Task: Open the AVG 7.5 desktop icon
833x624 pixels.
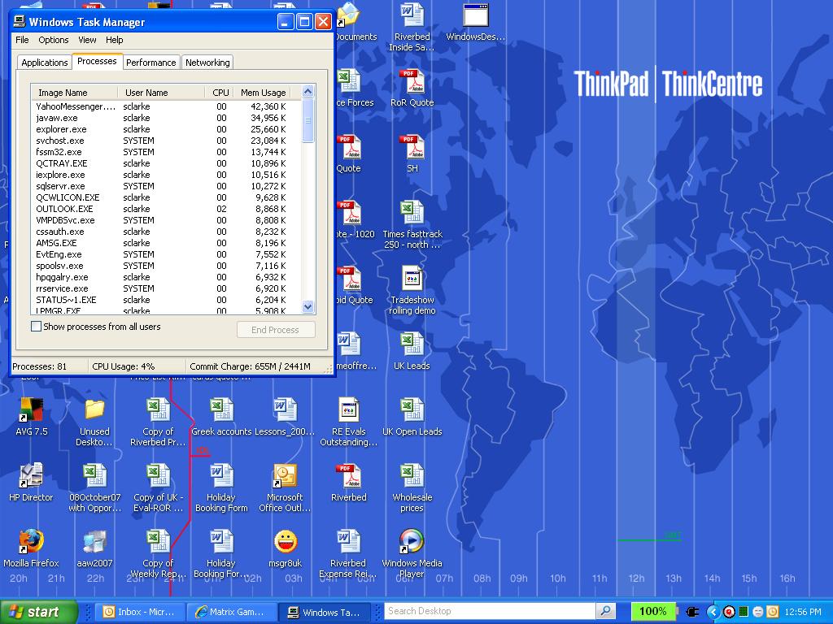Action: pyautogui.click(x=31, y=410)
